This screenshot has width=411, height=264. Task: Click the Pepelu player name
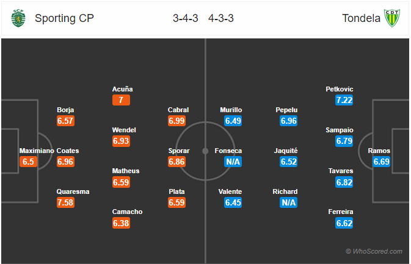(286, 110)
